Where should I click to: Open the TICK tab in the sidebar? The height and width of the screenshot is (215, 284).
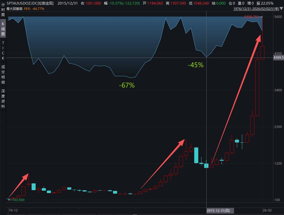coord(3,50)
